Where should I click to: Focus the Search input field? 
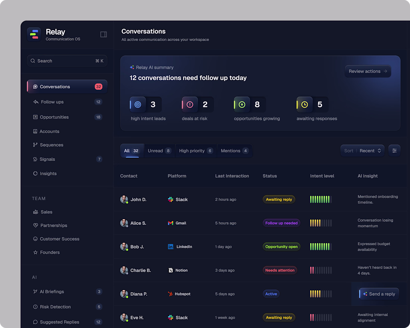pyautogui.click(x=67, y=61)
